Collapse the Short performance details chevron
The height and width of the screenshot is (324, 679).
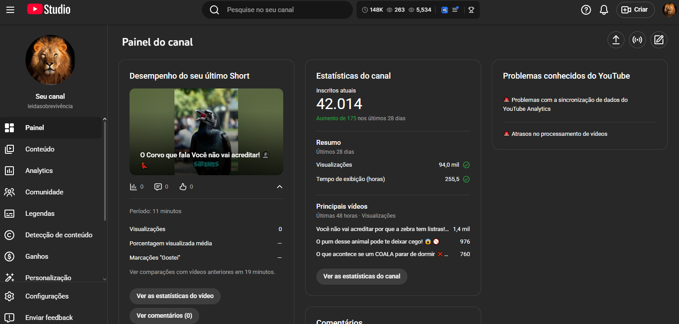tap(280, 187)
